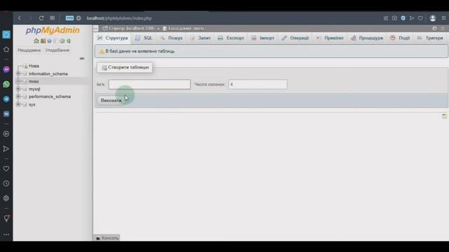The width and height of the screenshot is (449, 252).
Task: Open History clock in the sidebar
Action: tap(6, 183)
